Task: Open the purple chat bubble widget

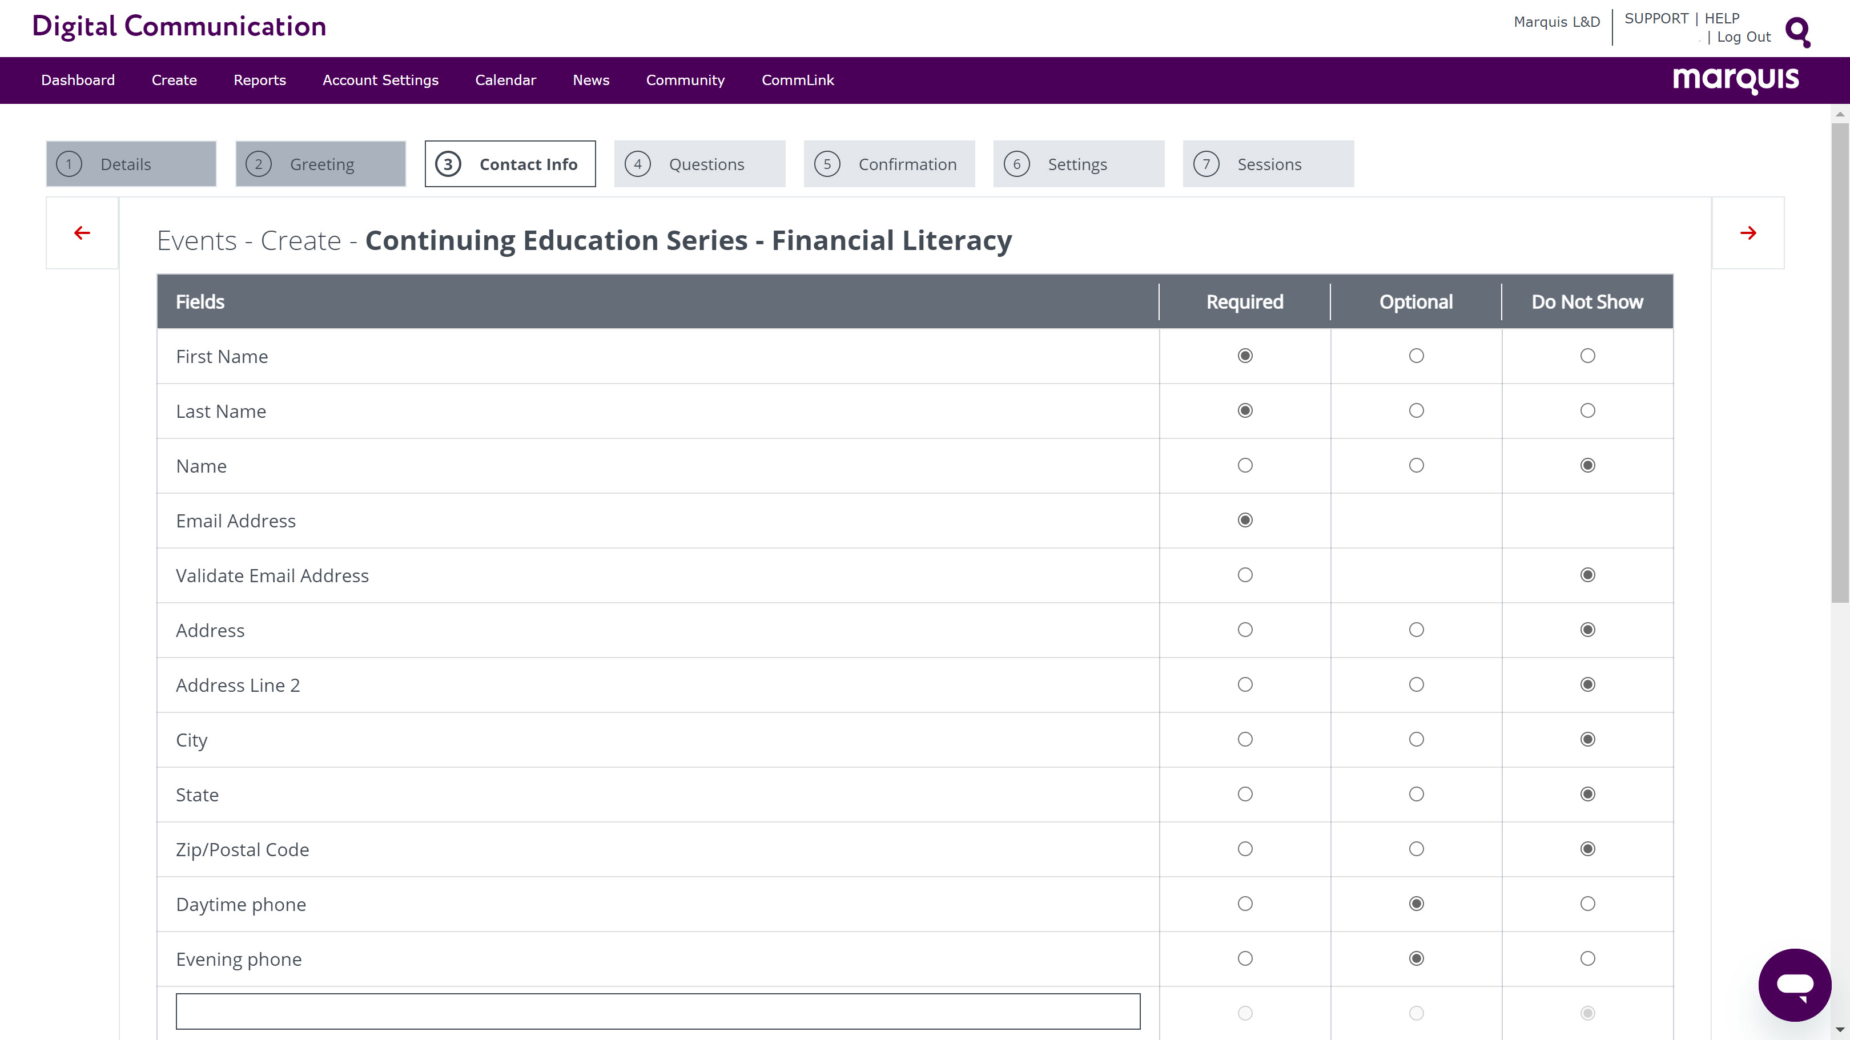Action: point(1794,985)
